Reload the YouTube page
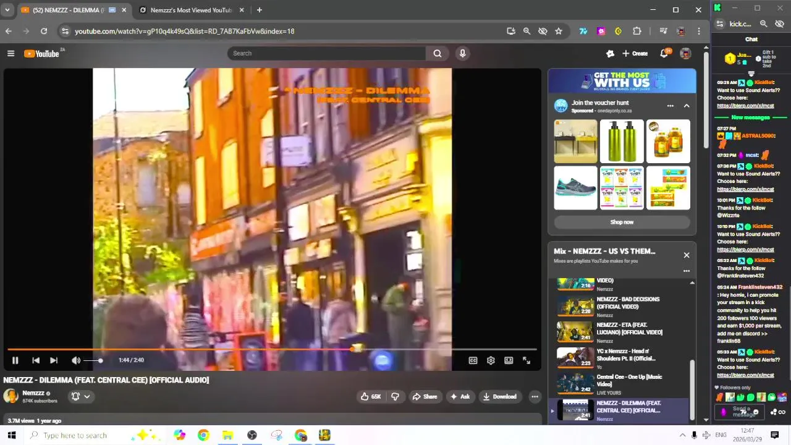The image size is (791, 445). [x=44, y=31]
